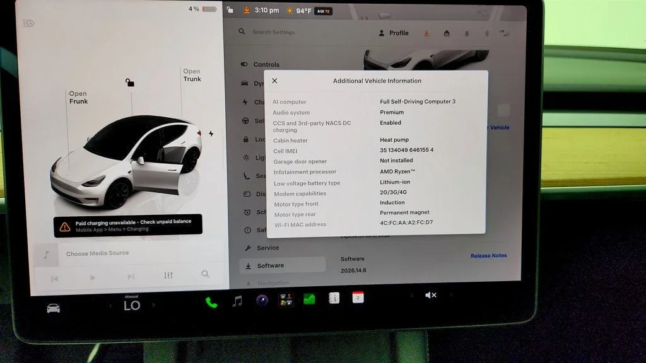
Task: Tap the music note icon in media panel
Action: tap(46, 255)
